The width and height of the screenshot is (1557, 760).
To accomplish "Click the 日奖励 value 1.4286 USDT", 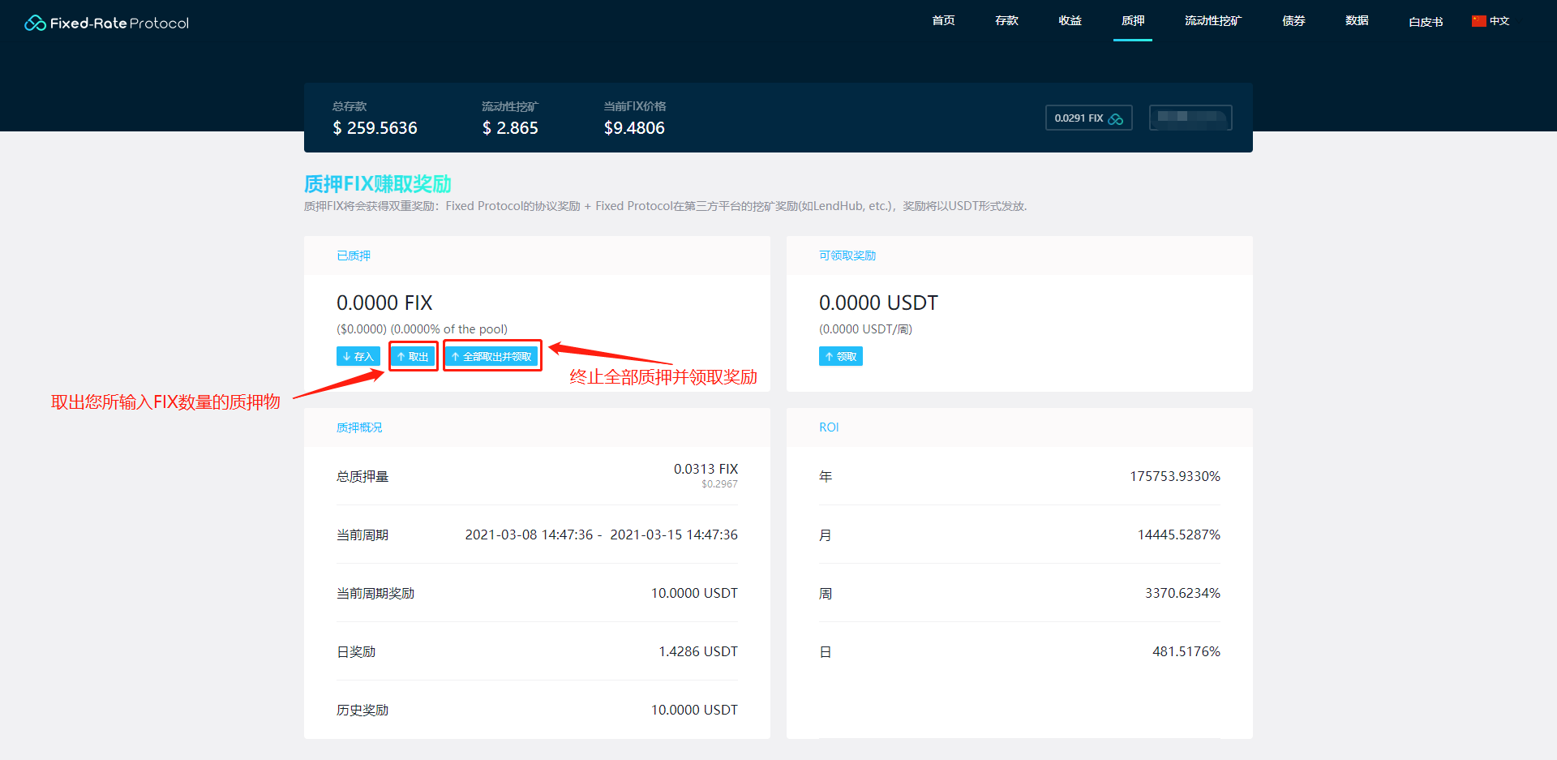I will (x=698, y=651).
